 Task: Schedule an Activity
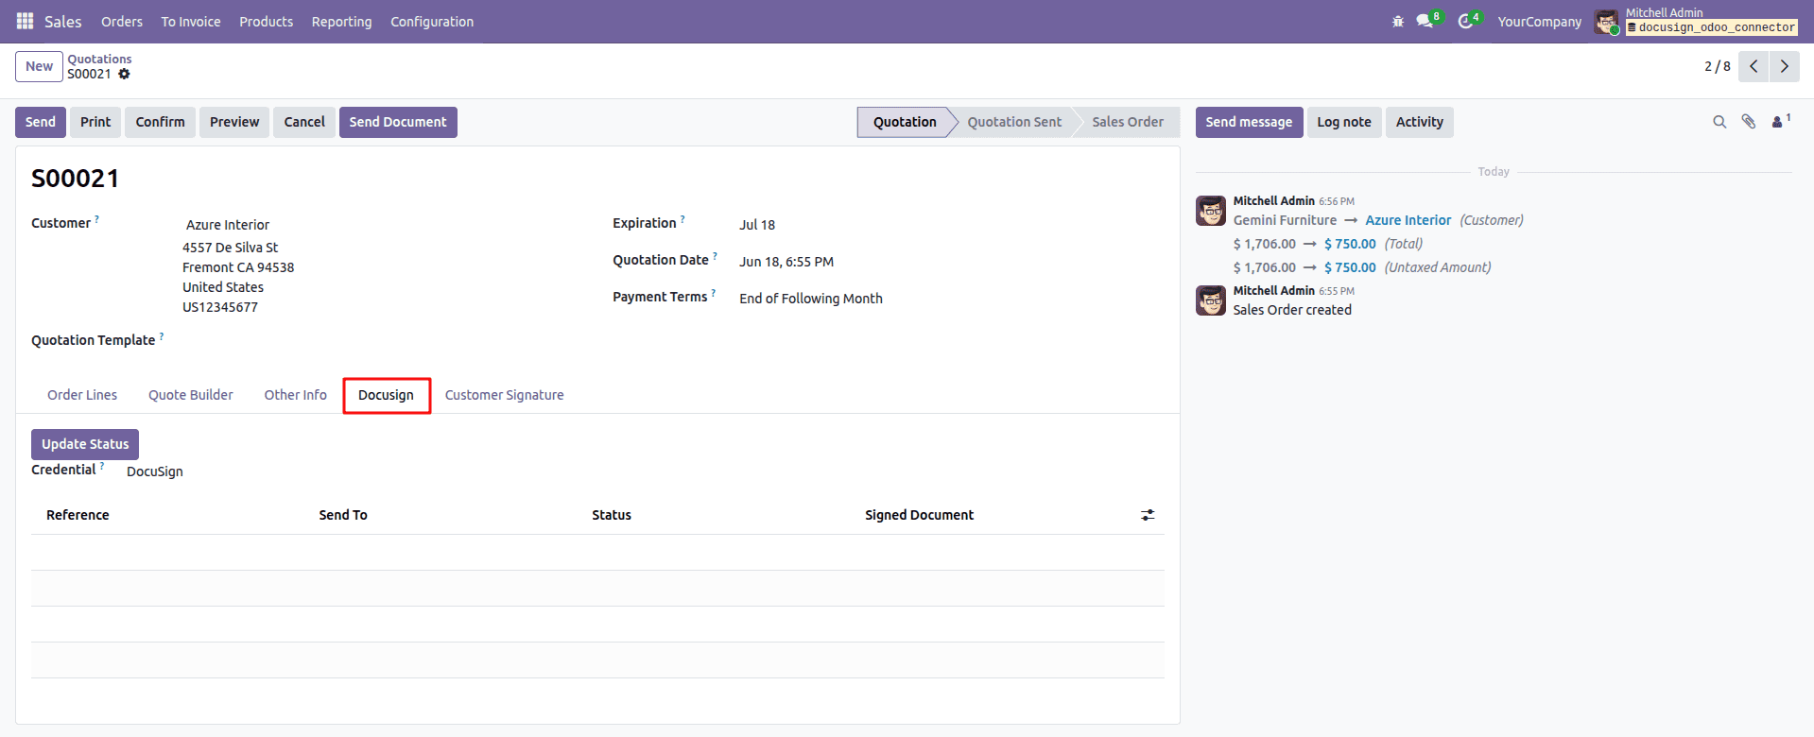coord(1419,122)
